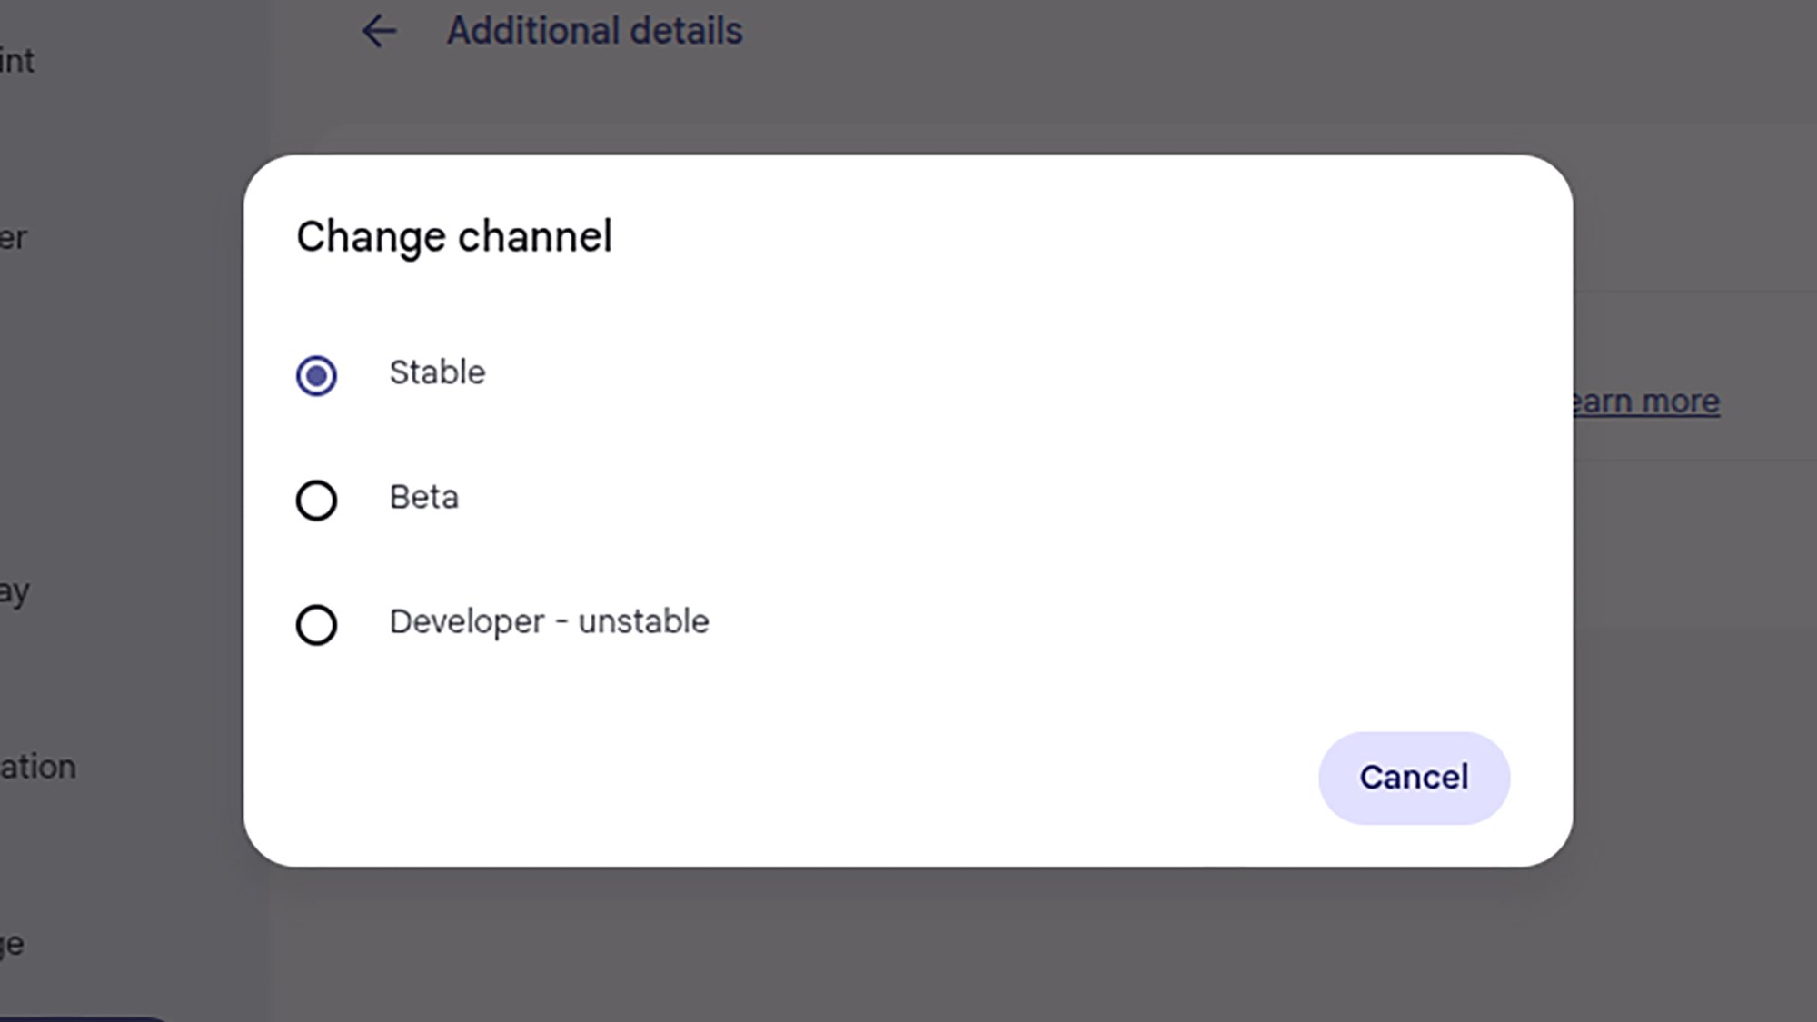The height and width of the screenshot is (1022, 1817).
Task: Select the Beta channel radio button
Action: click(316, 500)
